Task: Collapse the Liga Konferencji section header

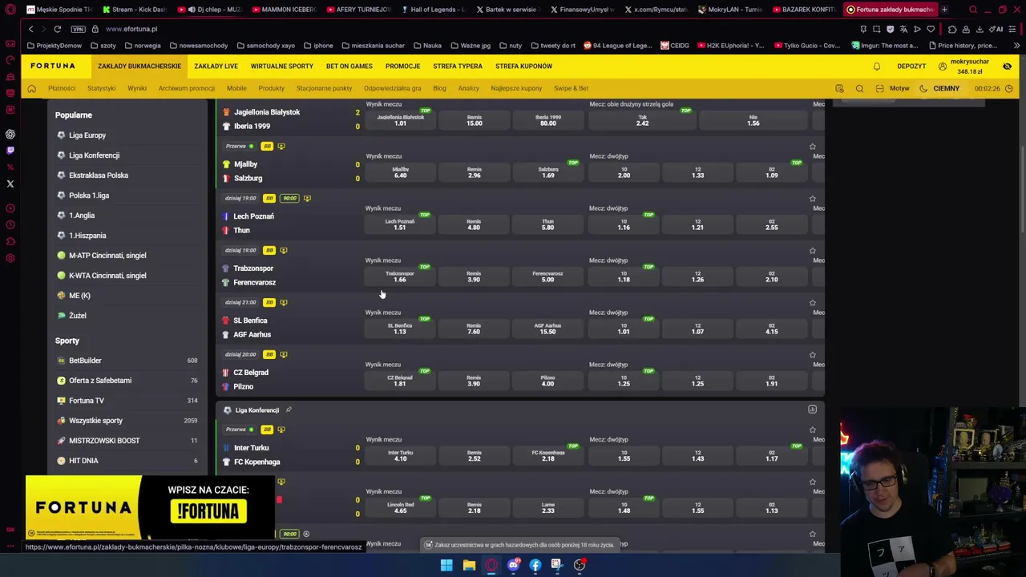Action: click(521, 410)
